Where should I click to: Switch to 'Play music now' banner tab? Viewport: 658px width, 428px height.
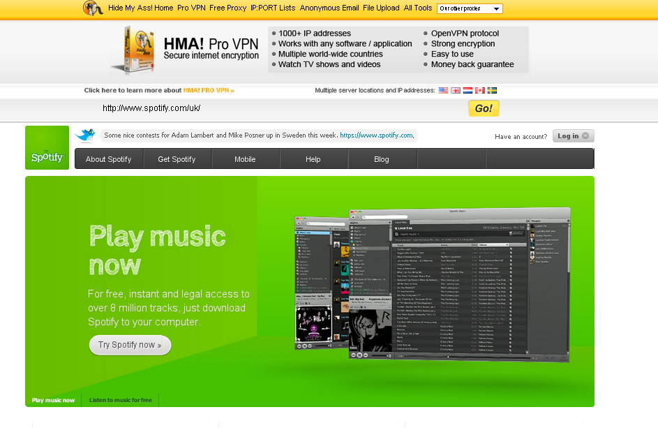[x=53, y=400]
